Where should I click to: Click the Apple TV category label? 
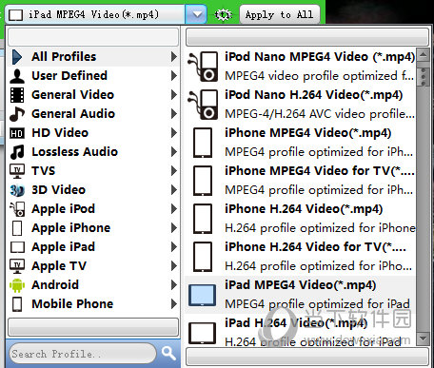coord(59,266)
